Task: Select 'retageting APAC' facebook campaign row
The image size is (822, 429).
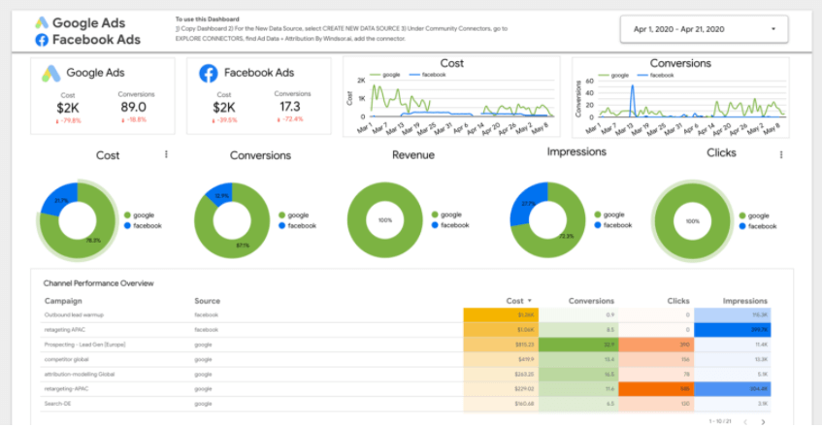Action: [408, 330]
